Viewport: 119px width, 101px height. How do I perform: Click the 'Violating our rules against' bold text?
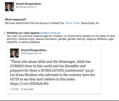[23, 33]
